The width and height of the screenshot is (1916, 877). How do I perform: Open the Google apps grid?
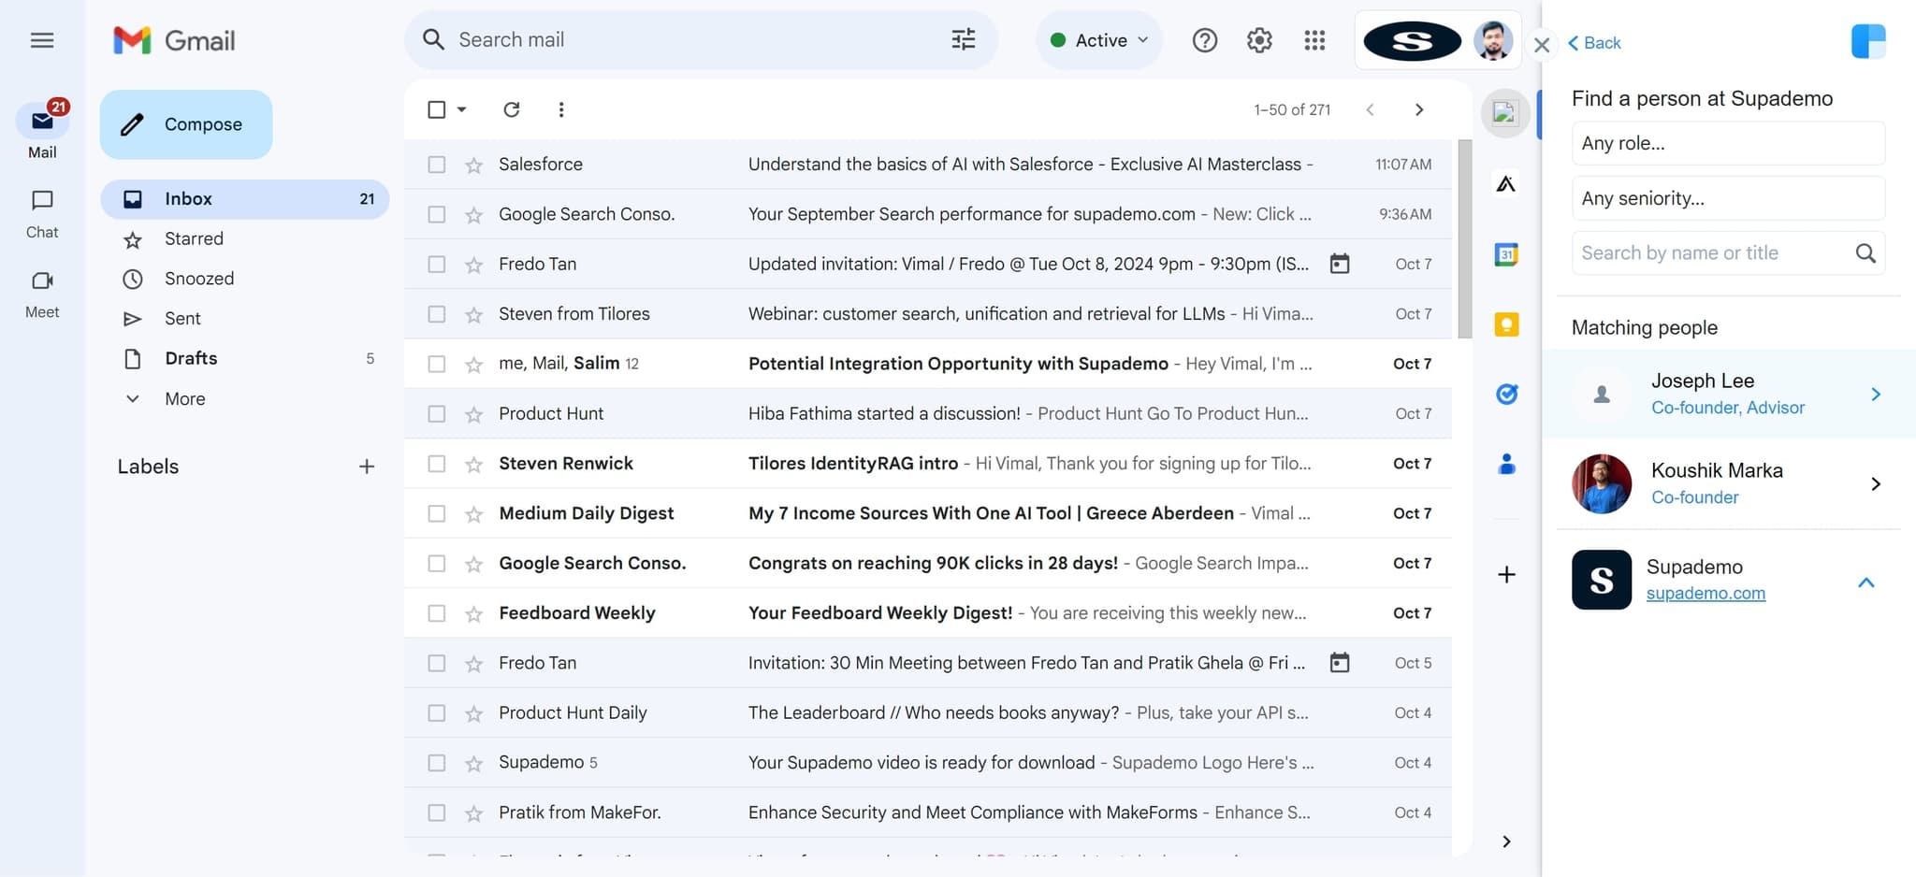(x=1314, y=40)
